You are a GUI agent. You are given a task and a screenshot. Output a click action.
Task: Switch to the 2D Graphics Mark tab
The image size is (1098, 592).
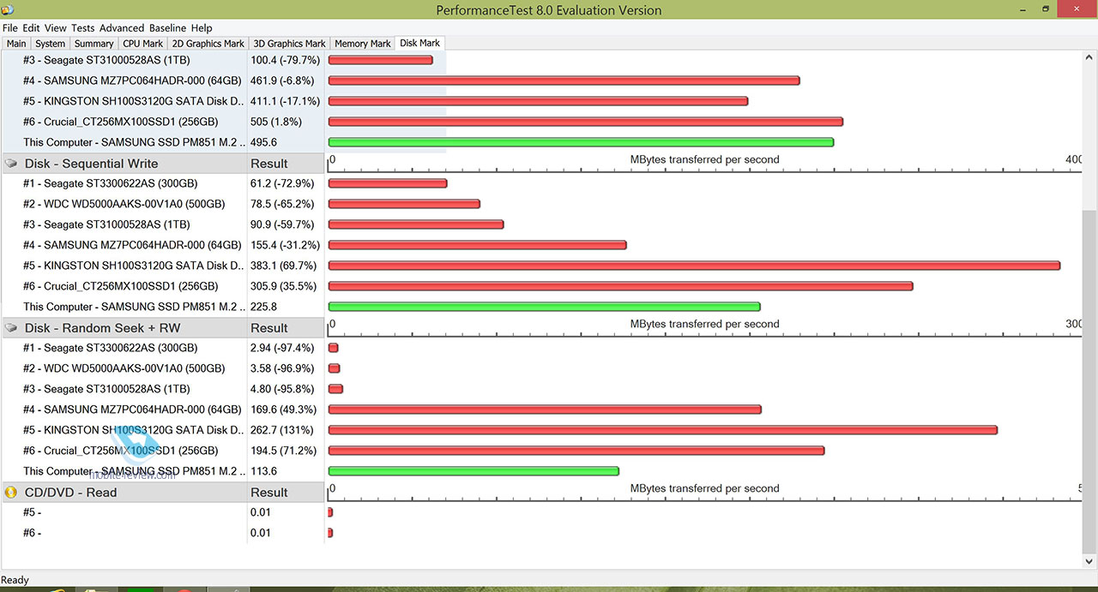[x=208, y=44]
